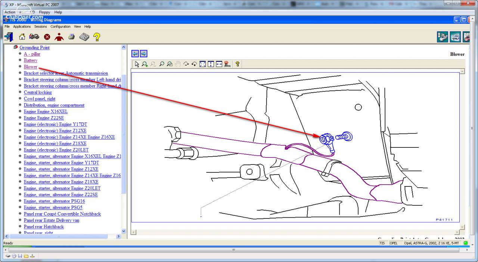Open the A - pillar grounding link
The height and width of the screenshot is (262, 478).
tap(32, 54)
